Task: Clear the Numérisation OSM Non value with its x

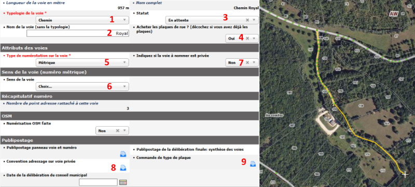Action: pos(118,130)
